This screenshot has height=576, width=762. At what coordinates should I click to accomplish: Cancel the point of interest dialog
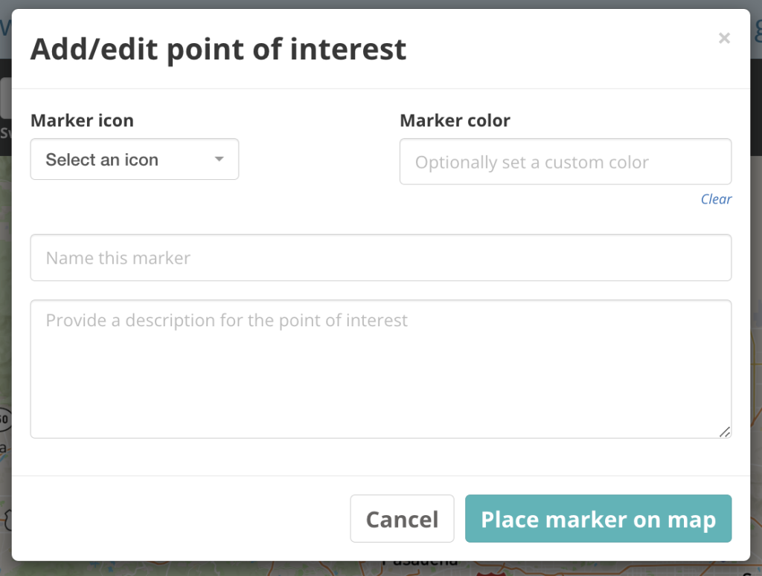tap(402, 519)
